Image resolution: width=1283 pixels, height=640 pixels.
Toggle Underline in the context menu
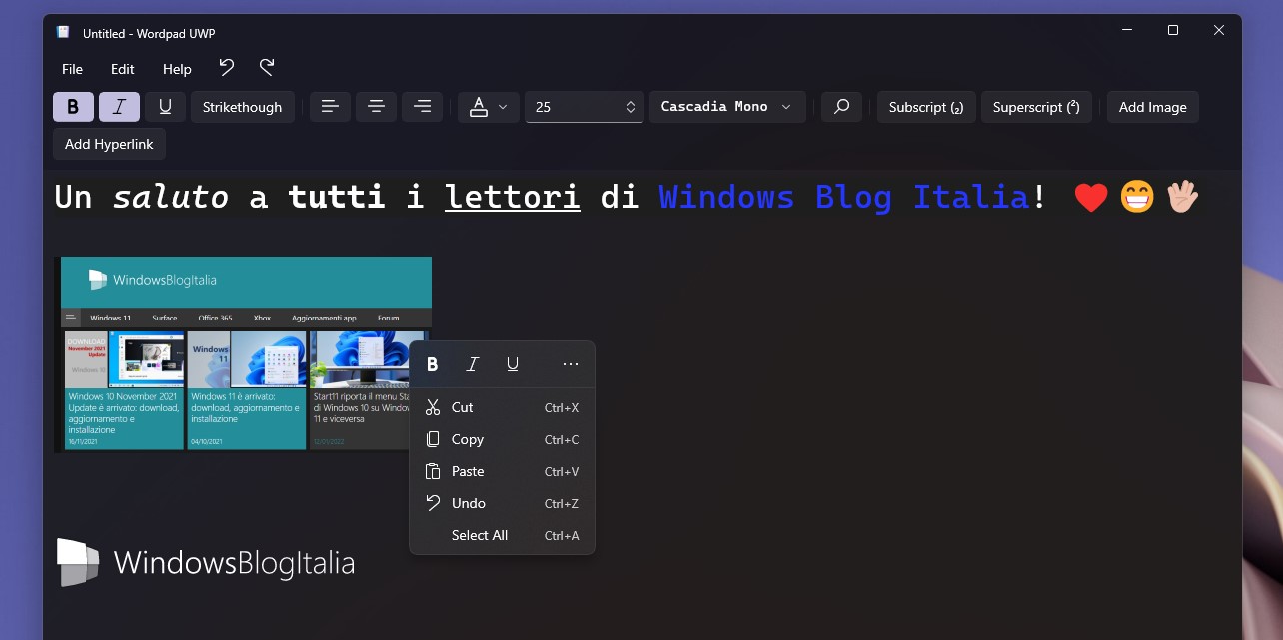coord(513,364)
